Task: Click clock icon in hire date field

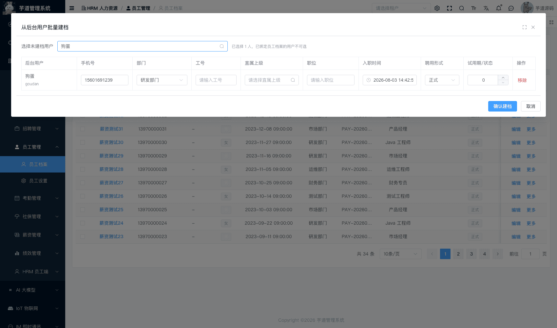Action: [369, 80]
